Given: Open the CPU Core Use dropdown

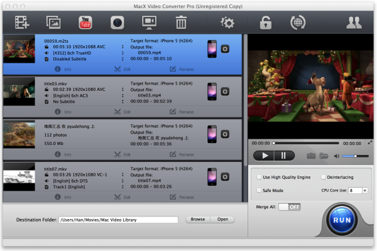Looking at the screenshot, I should [x=365, y=191].
